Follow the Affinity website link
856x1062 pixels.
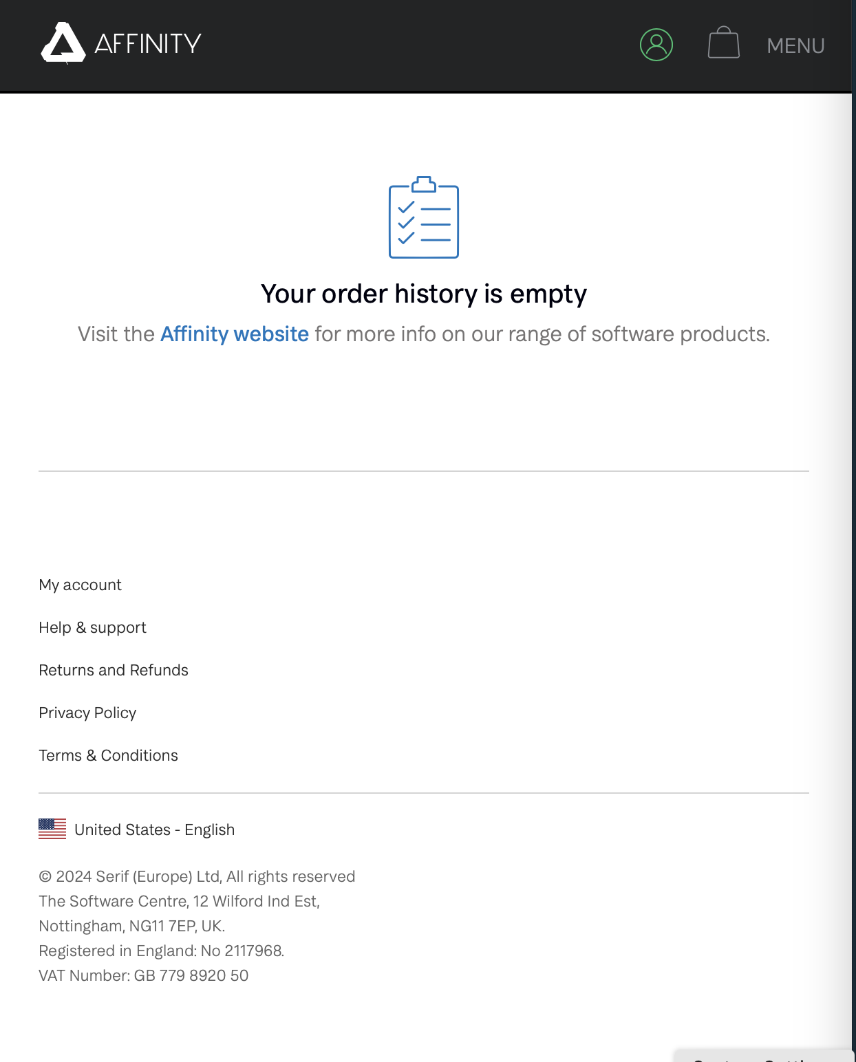click(x=235, y=334)
